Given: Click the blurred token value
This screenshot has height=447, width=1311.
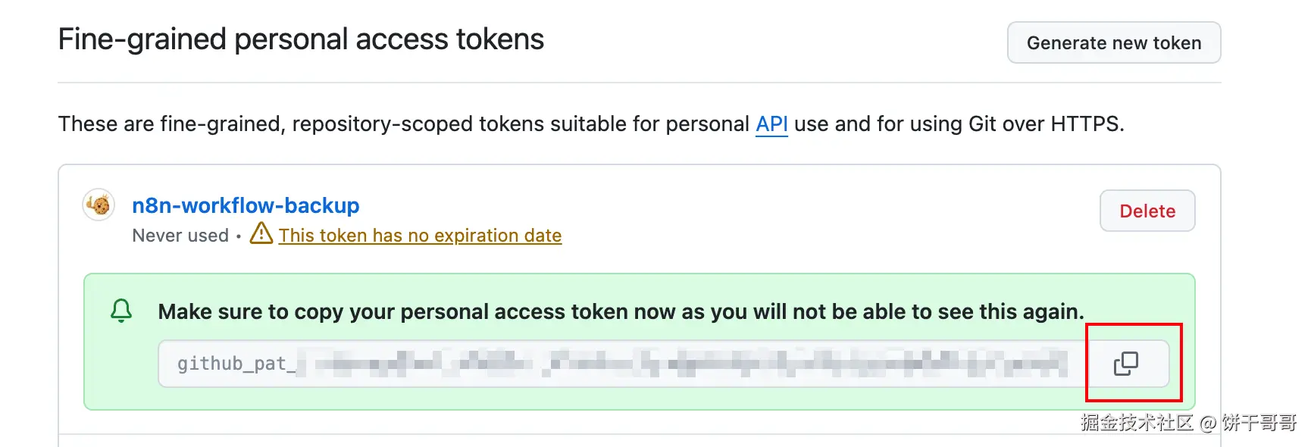Looking at the screenshot, I should tap(682, 364).
